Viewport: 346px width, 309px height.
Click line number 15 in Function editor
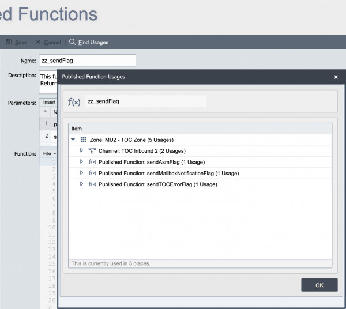[x=52, y=264]
